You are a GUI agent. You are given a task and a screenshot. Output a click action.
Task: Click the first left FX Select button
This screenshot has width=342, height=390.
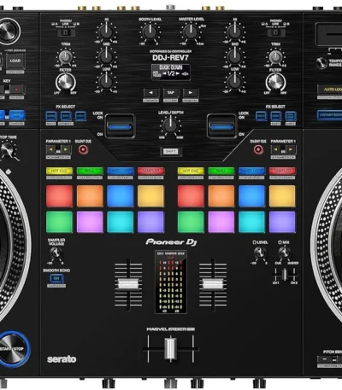pos(51,116)
